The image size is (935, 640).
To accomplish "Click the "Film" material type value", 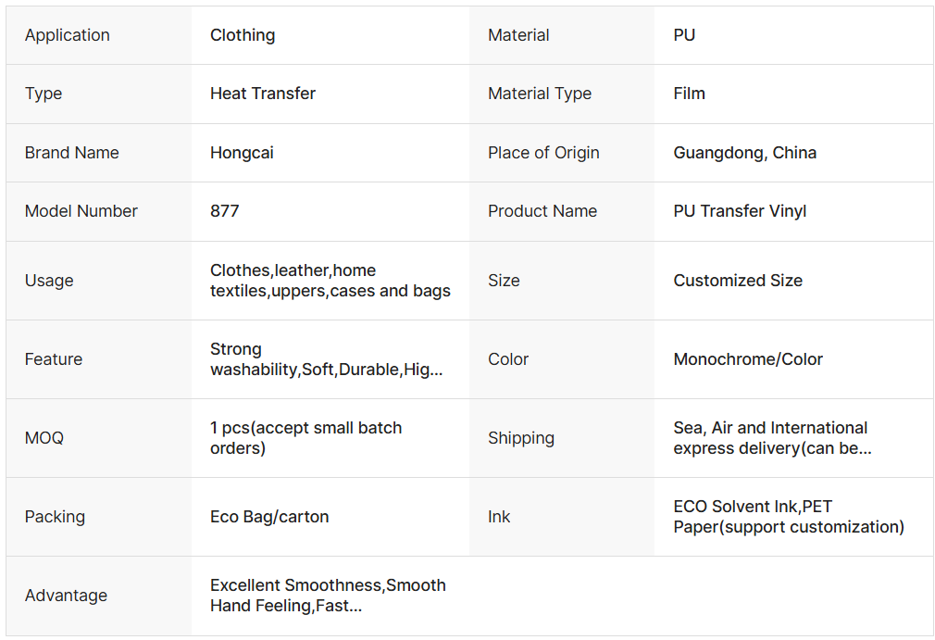I will pyautogui.click(x=689, y=94).
